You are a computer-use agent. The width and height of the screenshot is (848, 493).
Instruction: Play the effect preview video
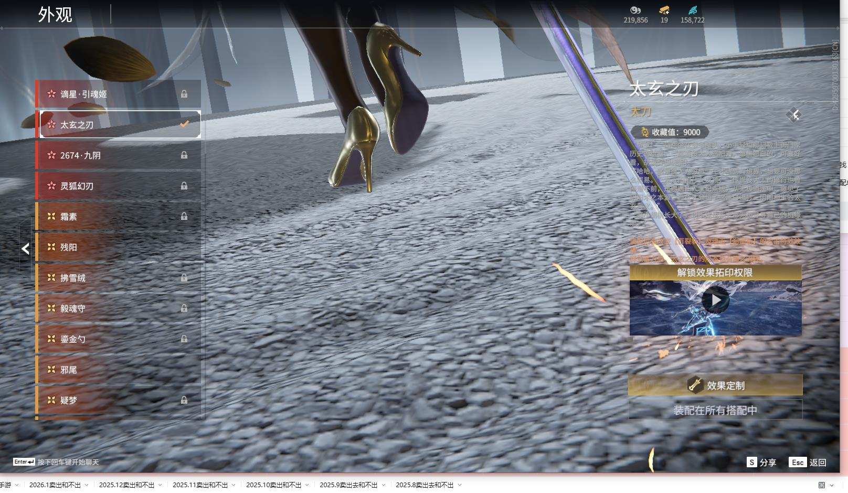(x=715, y=300)
